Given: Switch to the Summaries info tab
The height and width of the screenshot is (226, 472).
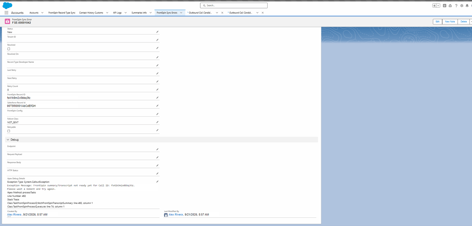Looking at the screenshot, I should 139,13.
